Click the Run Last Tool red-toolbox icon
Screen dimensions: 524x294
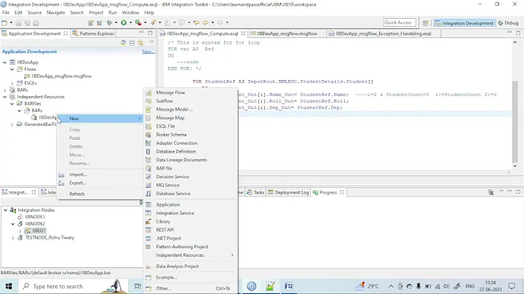(x=138, y=23)
